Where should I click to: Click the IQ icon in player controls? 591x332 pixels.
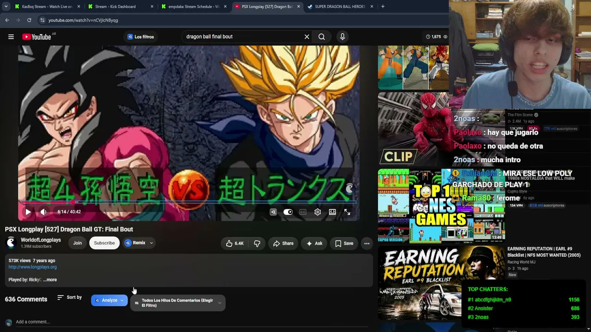pos(273,212)
